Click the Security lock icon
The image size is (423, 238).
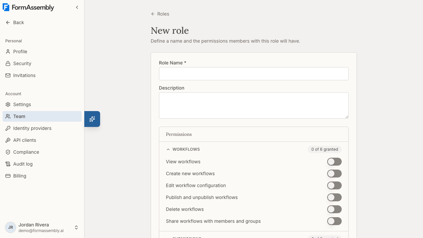[8, 63]
